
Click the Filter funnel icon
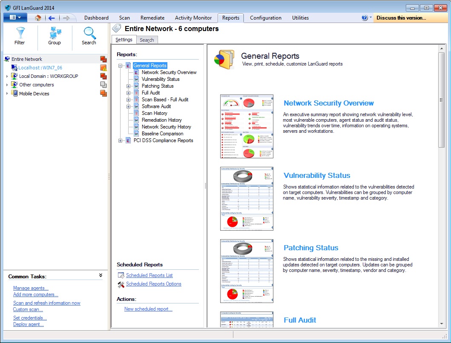(x=20, y=33)
